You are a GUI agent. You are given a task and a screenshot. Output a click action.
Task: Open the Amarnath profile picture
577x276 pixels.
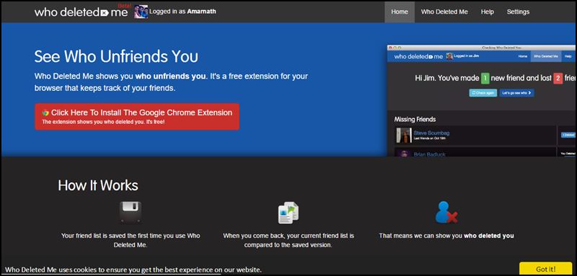click(x=141, y=12)
